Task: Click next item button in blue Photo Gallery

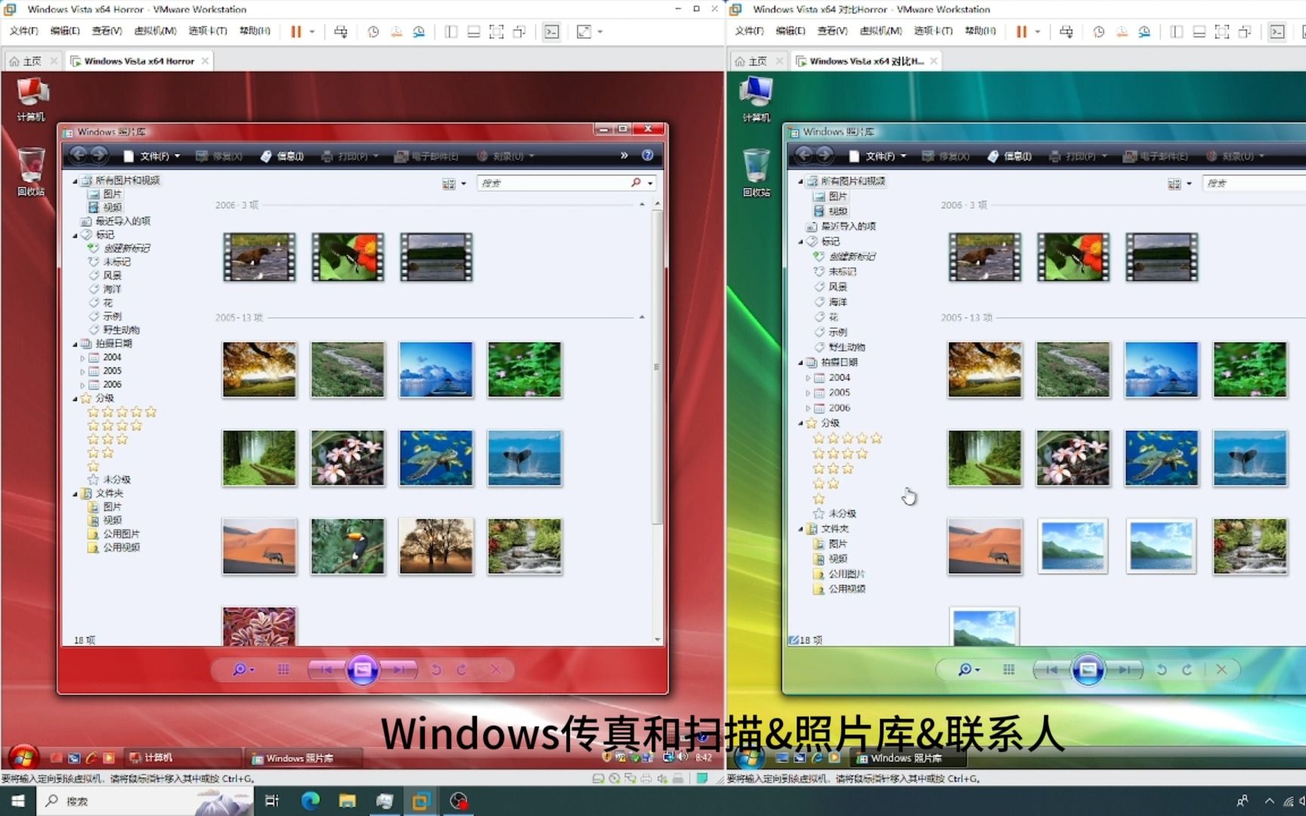Action: coord(1124,669)
